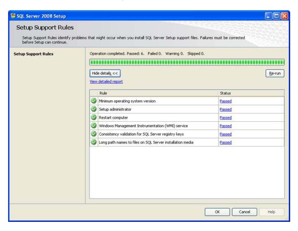Re-run the setup support rules

pyautogui.click(x=275, y=73)
